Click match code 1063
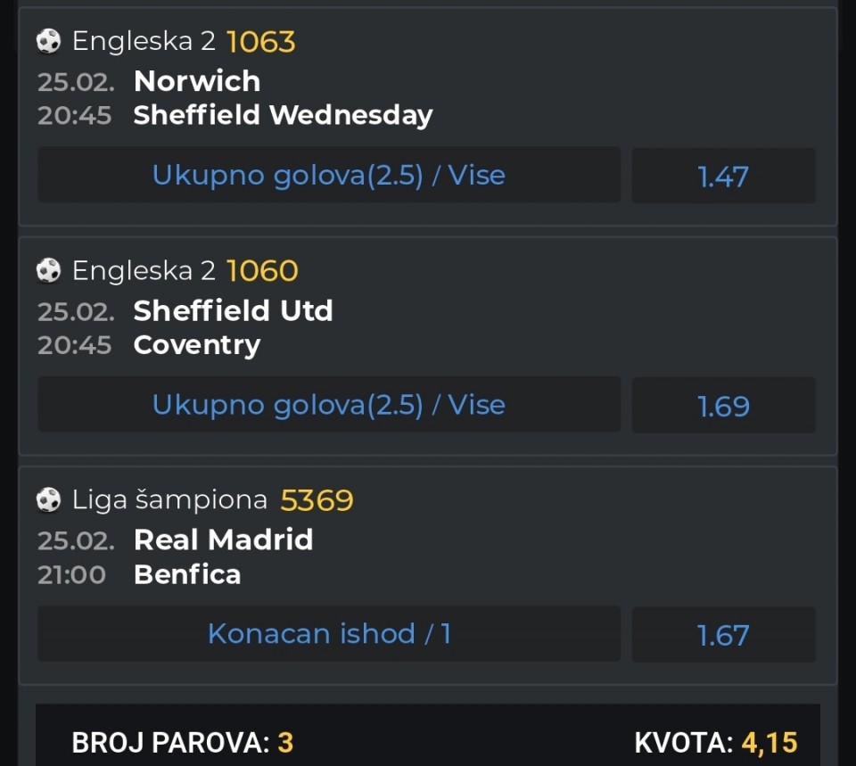The width and height of the screenshot is (856, 766). click(260, 42)
